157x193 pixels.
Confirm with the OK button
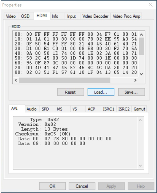tap(52, 186)
